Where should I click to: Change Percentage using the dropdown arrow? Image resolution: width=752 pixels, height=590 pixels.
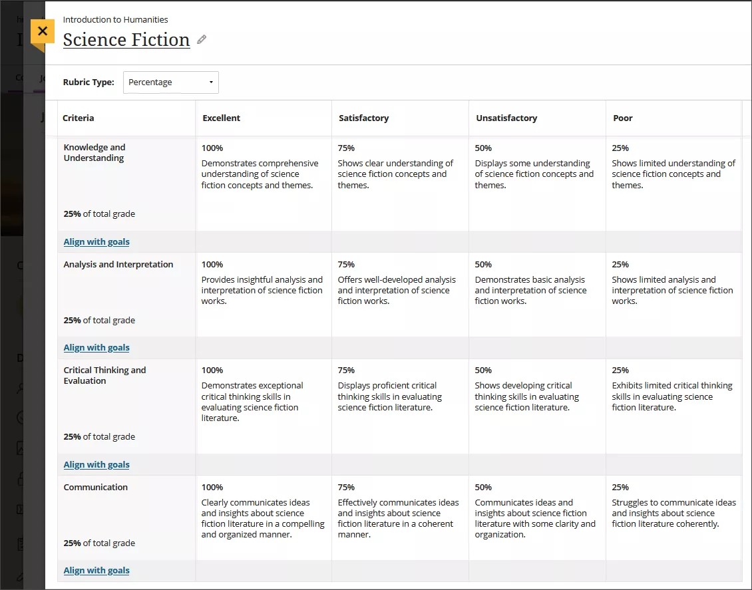212,82
